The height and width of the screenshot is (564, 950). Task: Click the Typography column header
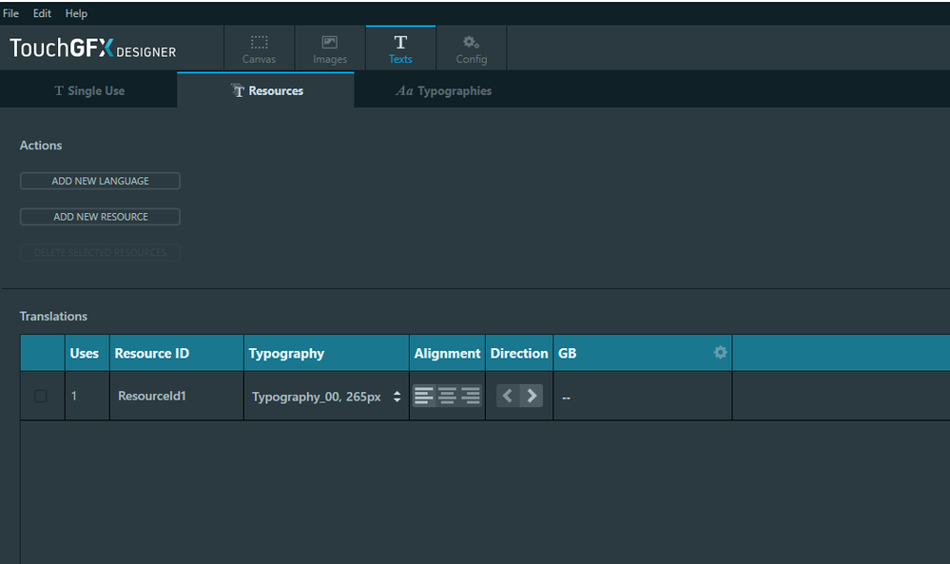click(326, 353)
